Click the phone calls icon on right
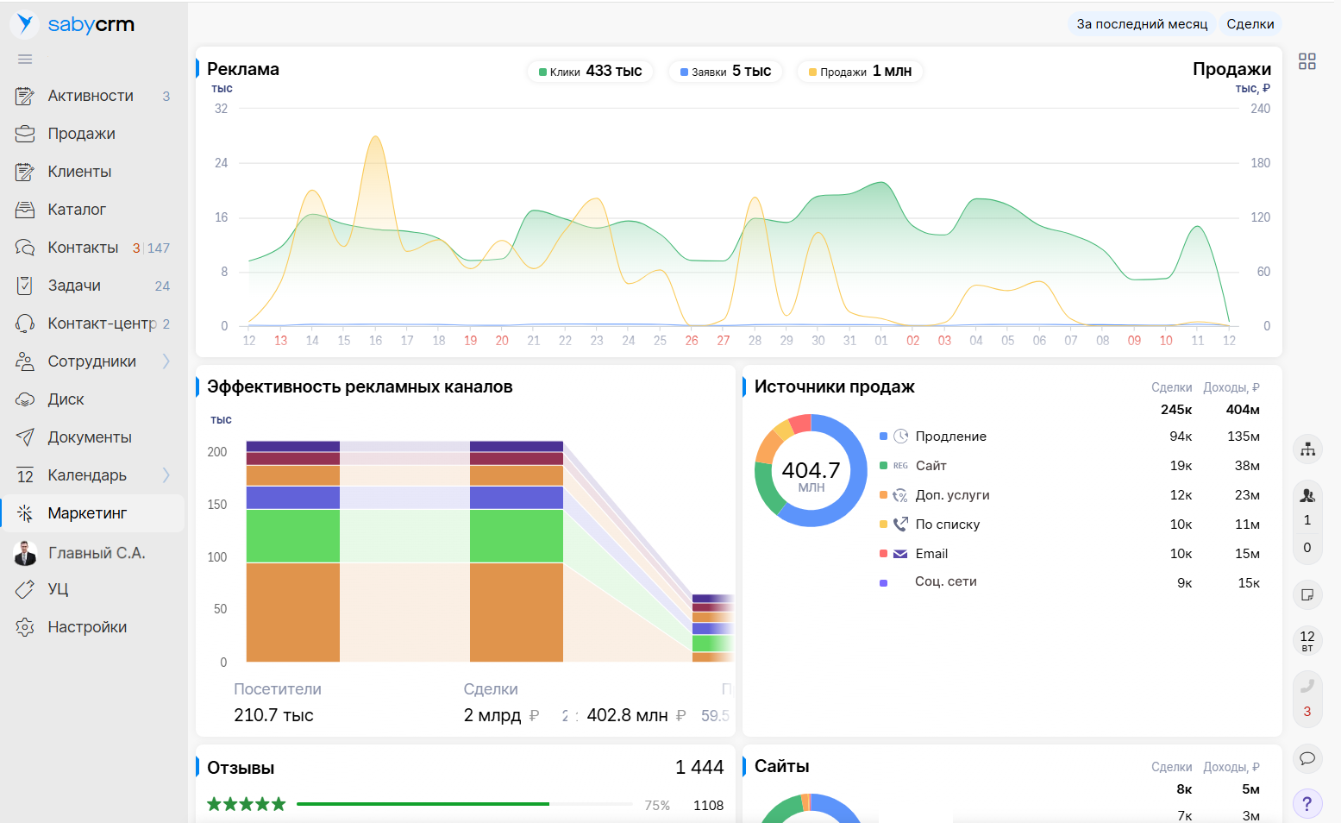1341x823 pixels. 1307,687
